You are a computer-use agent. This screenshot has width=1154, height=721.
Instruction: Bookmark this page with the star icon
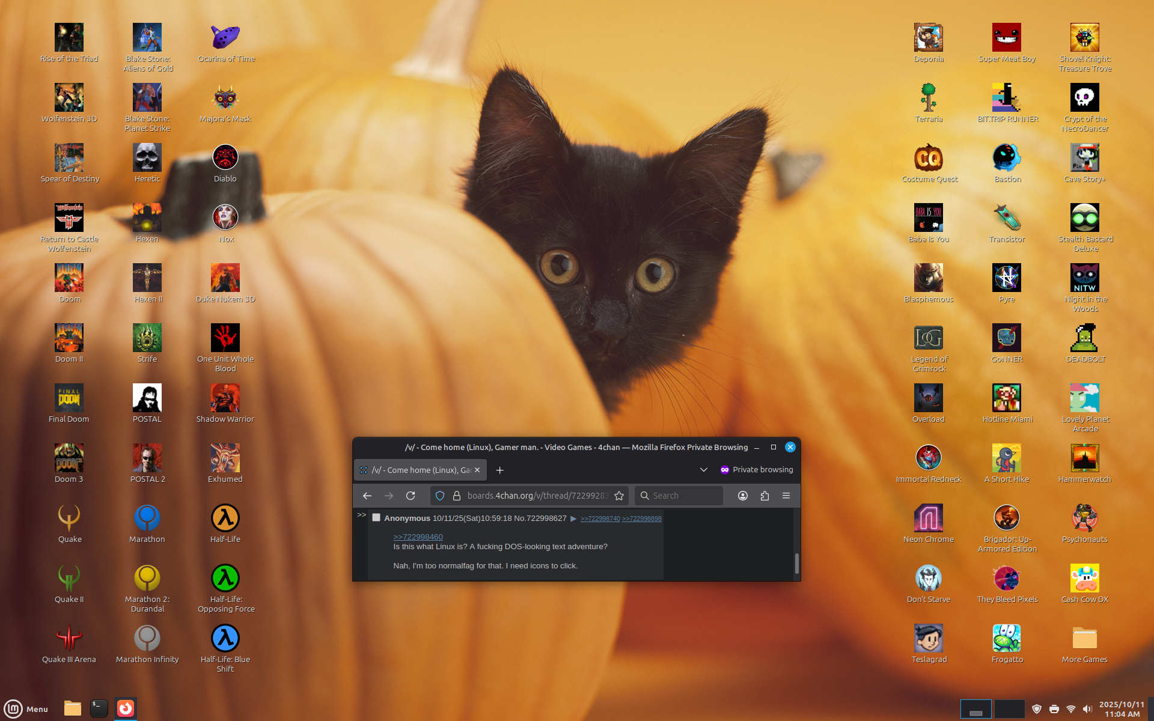[x=619, y=496]
